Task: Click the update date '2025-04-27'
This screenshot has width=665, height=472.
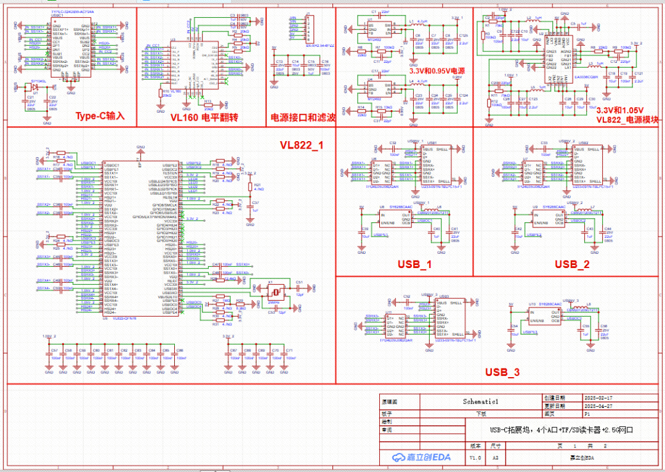Action: (598, 406)
